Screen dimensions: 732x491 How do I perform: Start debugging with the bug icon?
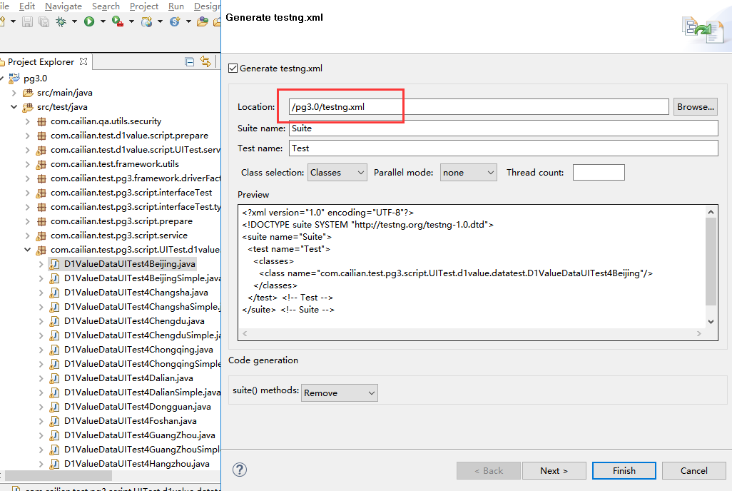(x=61, y=21)
